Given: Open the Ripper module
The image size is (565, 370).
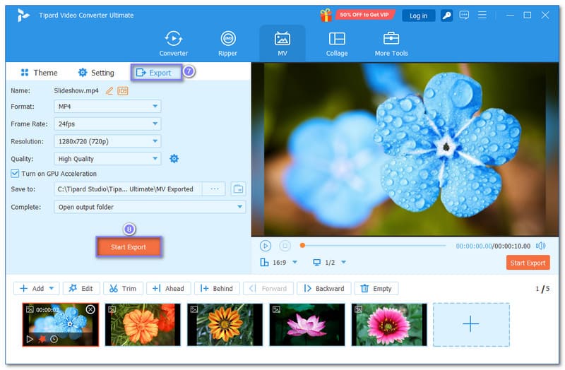Looking at the screenshot, I should coord(227,44).
